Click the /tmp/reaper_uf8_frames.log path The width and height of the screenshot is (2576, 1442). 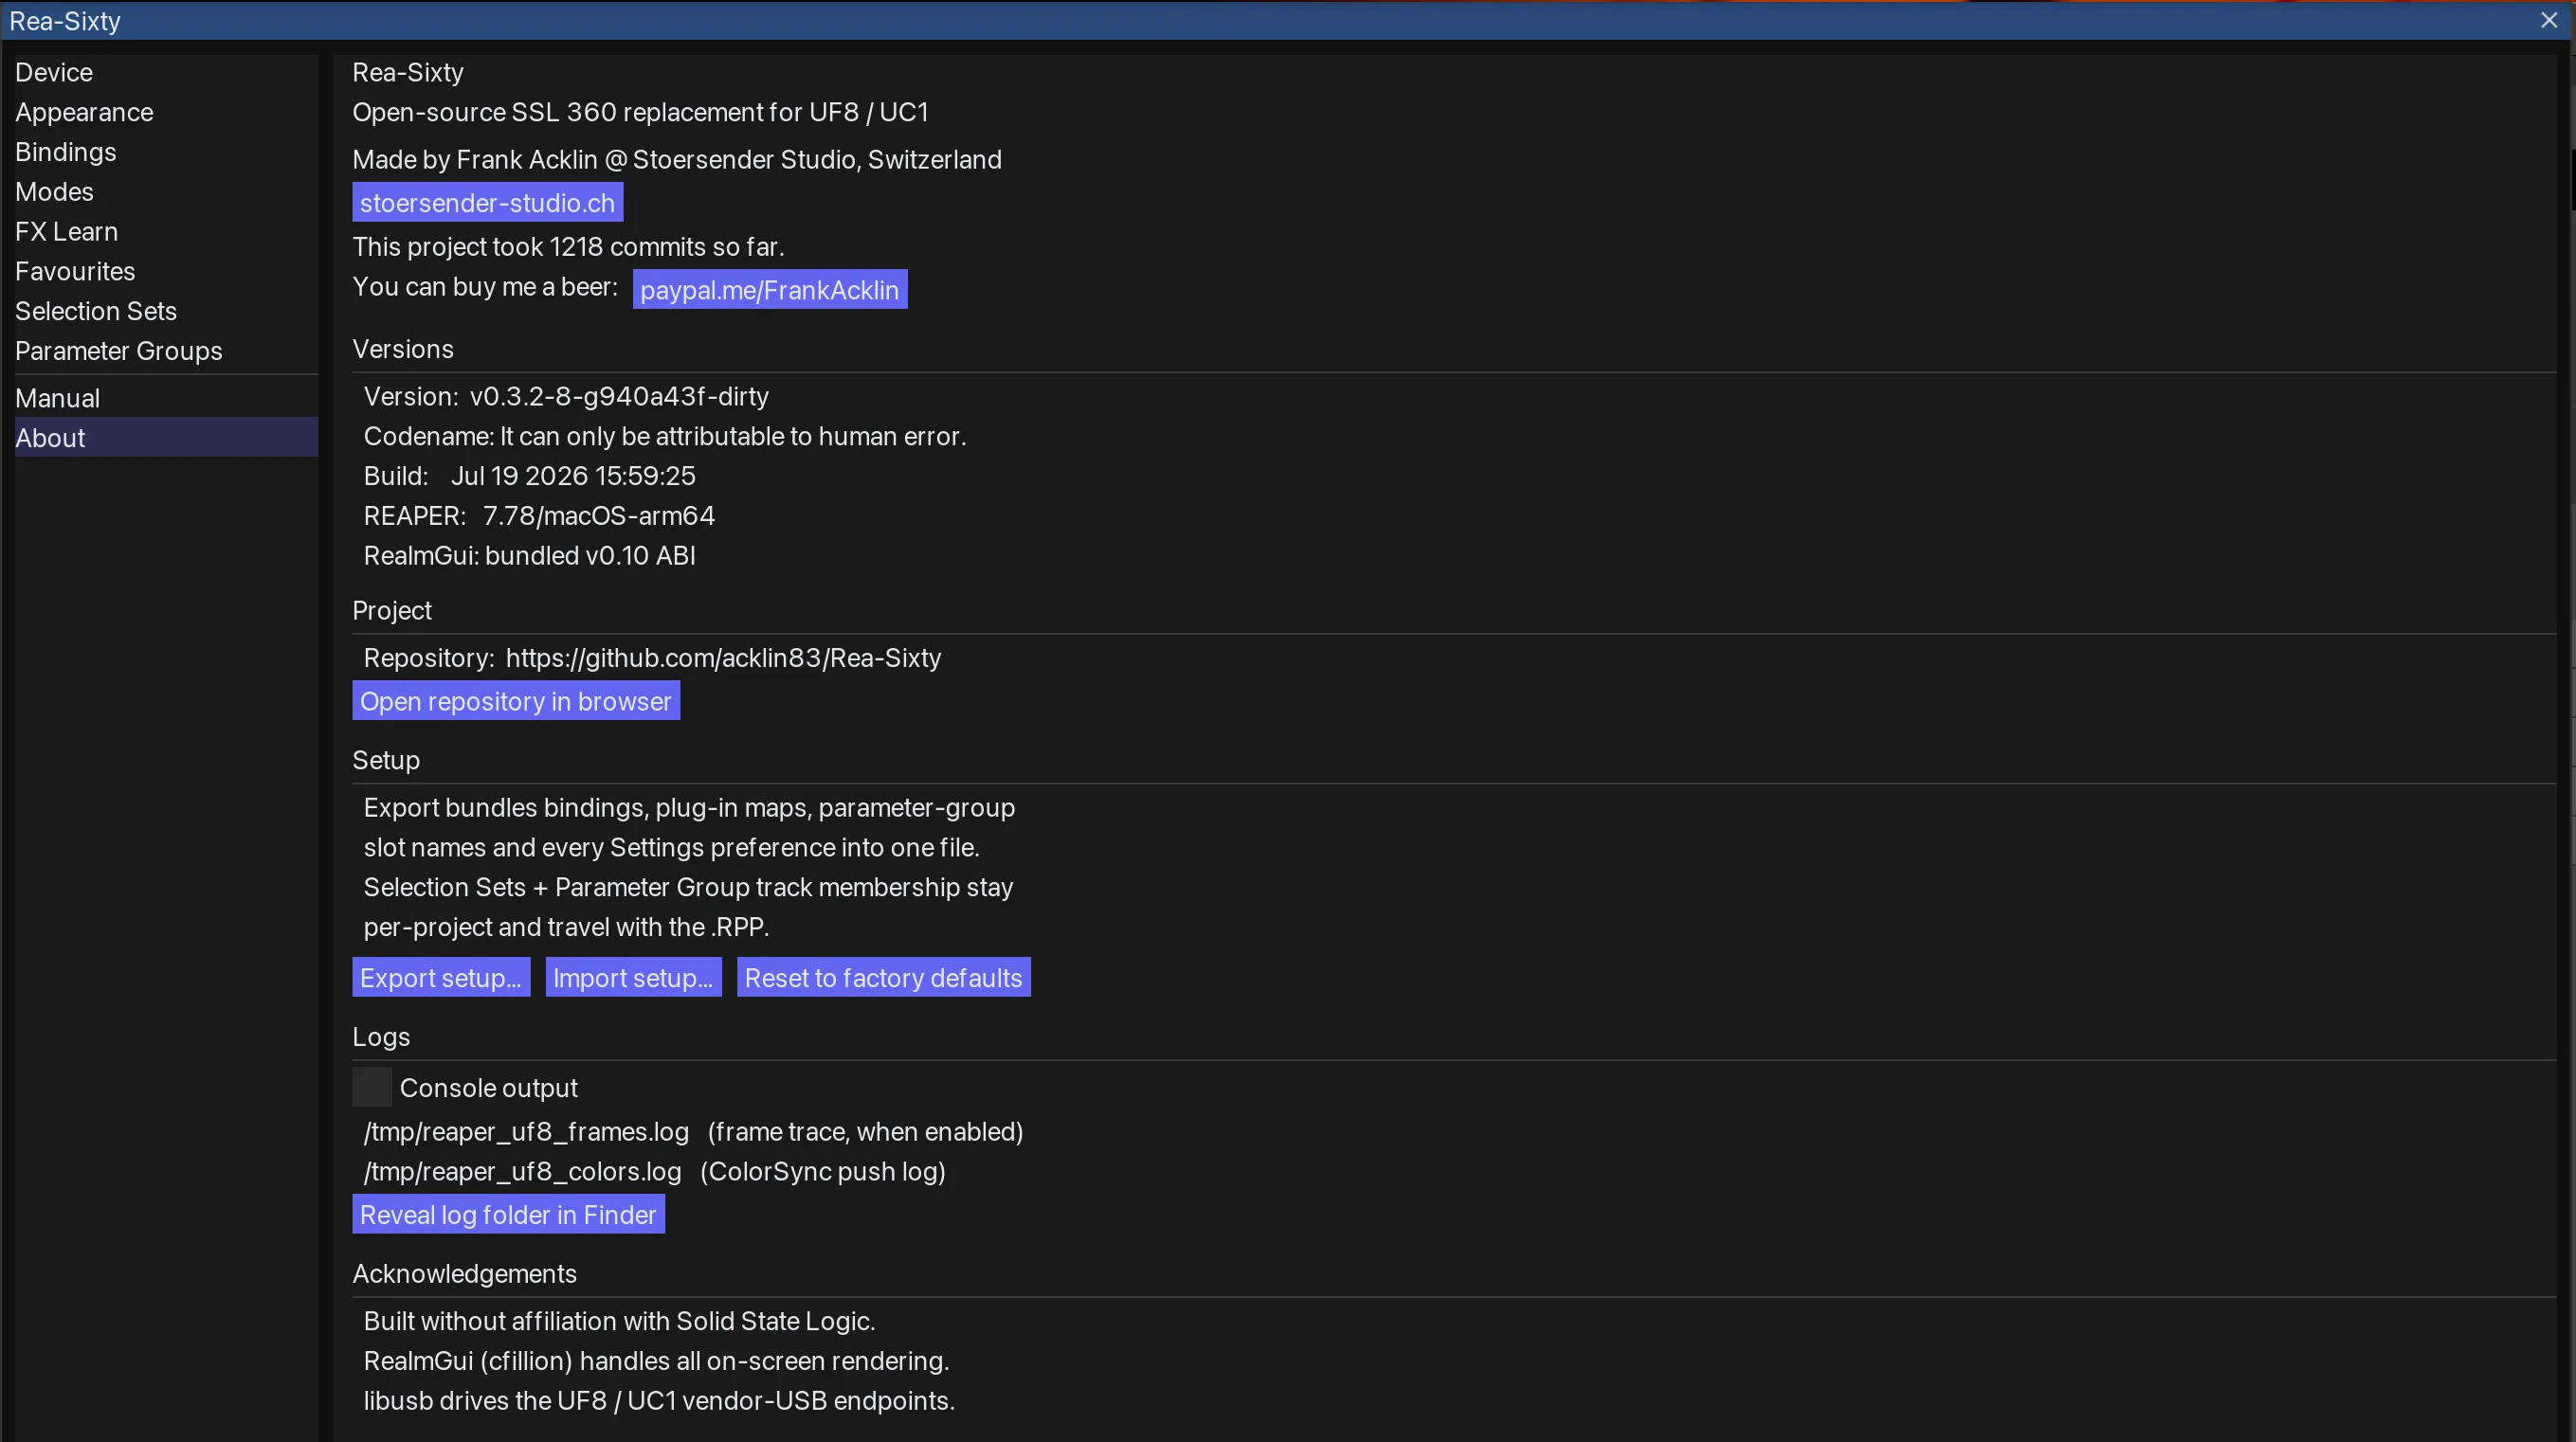click(x=526, y=1132)
